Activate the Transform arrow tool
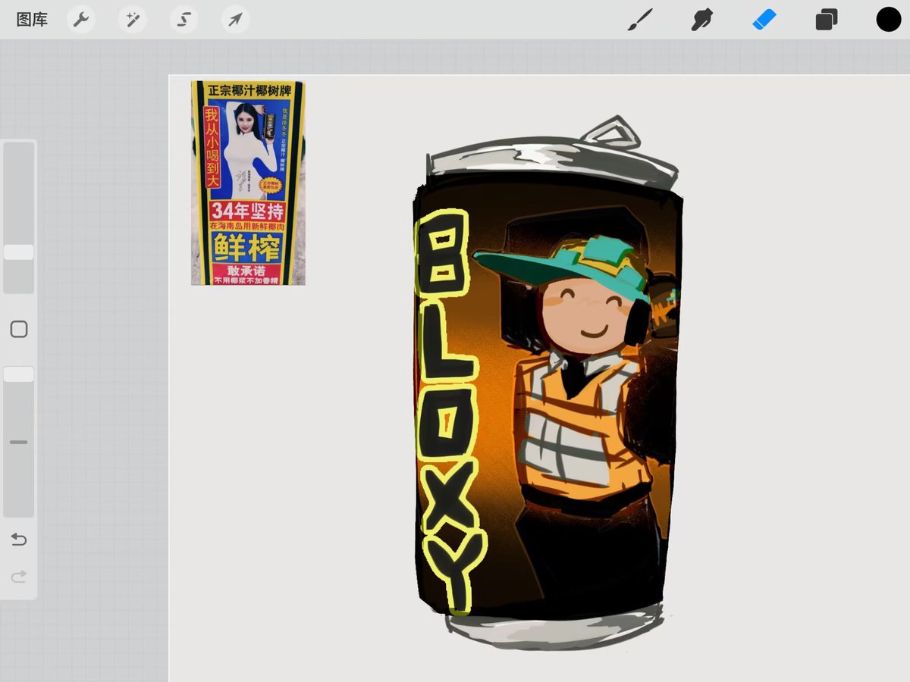This screenshot has width=910, height=682. (x=235, y=20)
